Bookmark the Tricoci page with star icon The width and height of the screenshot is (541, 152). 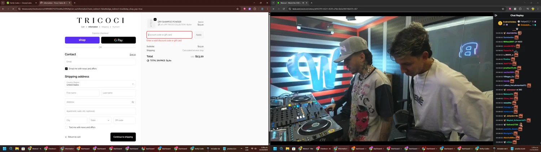[x=237, y=9]
